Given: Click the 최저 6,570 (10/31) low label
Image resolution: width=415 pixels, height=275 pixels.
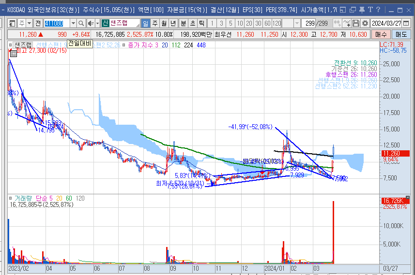Looking at the screenshot, I should 180,183.
